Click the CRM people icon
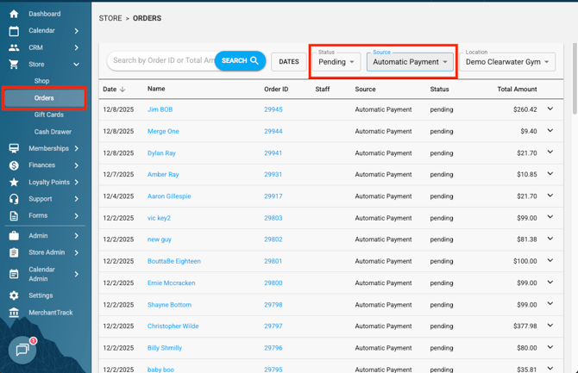578x373 pixels. click(14, 47)
